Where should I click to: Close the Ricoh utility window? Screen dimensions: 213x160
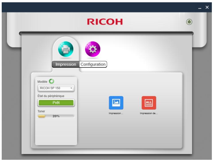click(207, 7)
